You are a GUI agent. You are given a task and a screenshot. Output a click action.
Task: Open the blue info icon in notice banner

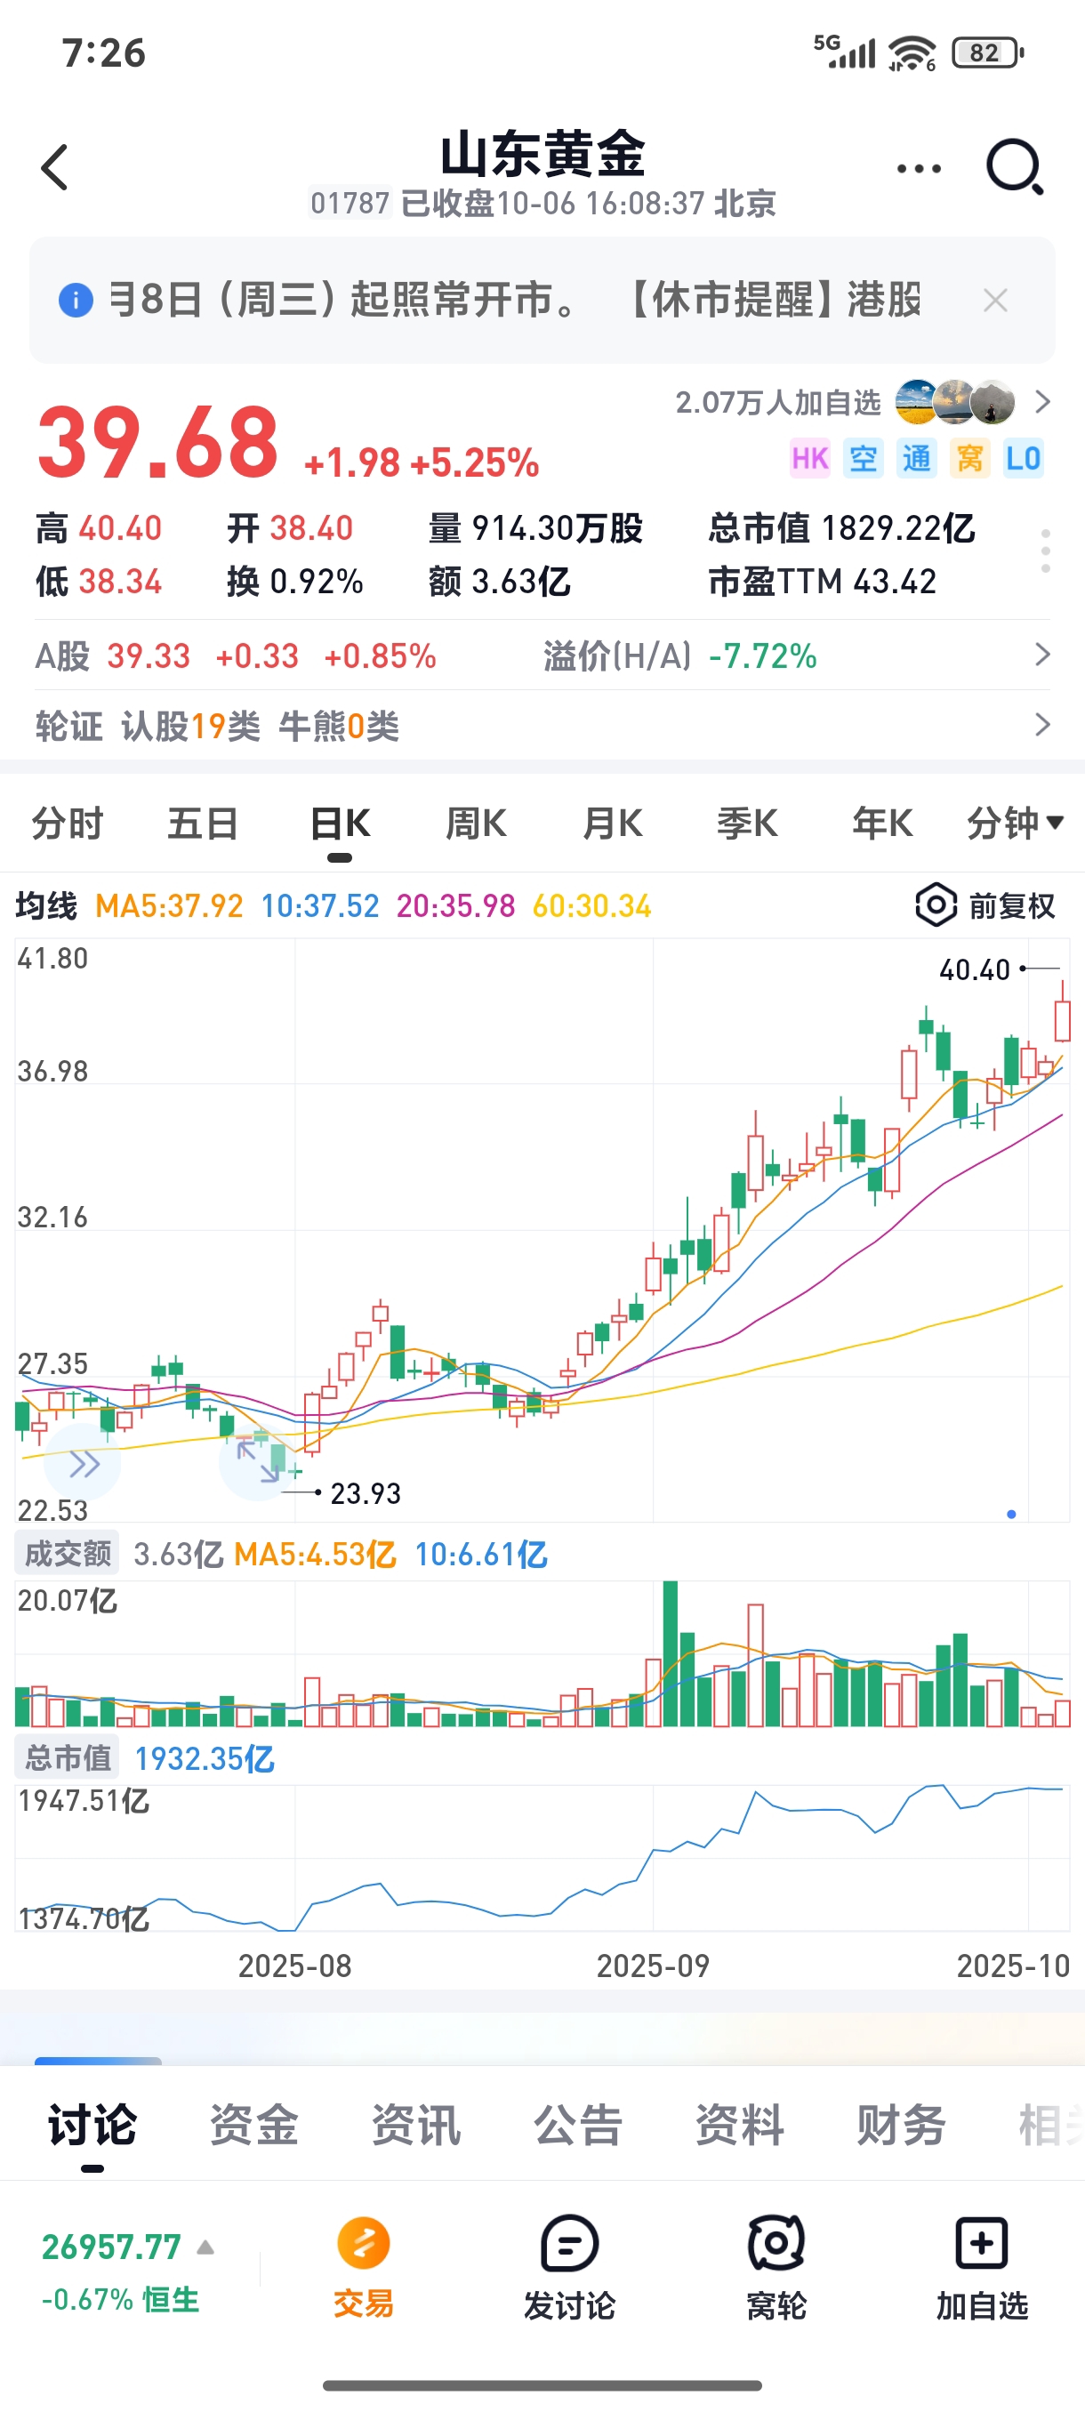pyautogui.click(x=76, y=301)
